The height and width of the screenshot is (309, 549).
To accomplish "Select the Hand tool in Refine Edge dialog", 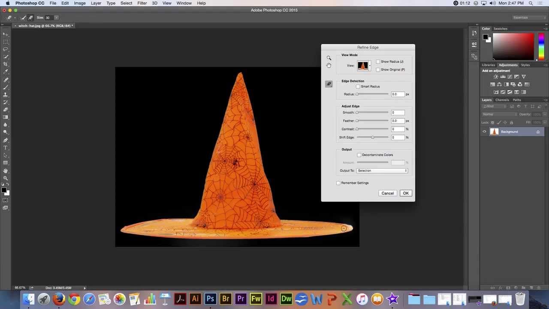I will [329, 65].
